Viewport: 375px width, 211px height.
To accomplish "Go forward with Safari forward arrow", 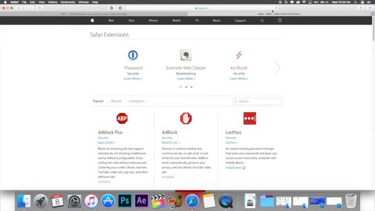I will [32, 8].
